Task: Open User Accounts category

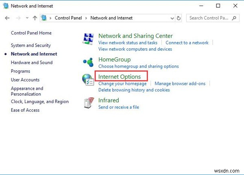Action: 25,80
